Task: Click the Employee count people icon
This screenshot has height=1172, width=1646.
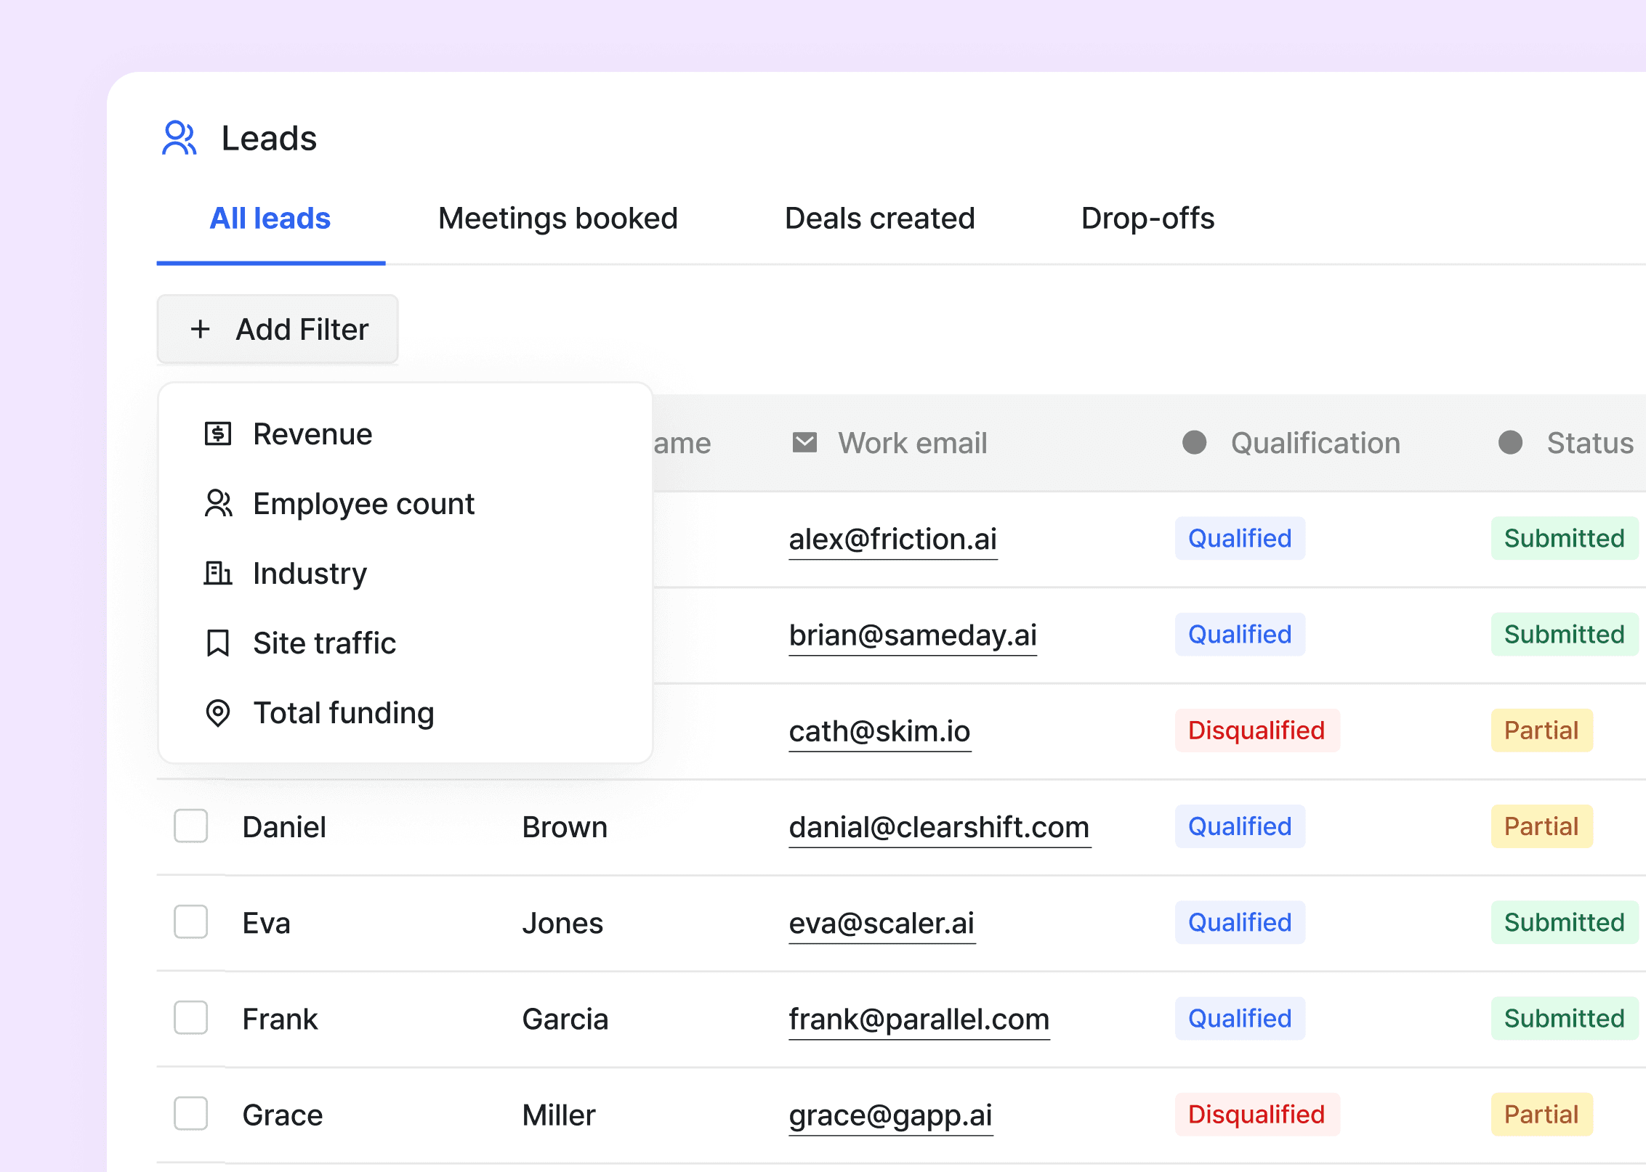Action: point(217,504)
